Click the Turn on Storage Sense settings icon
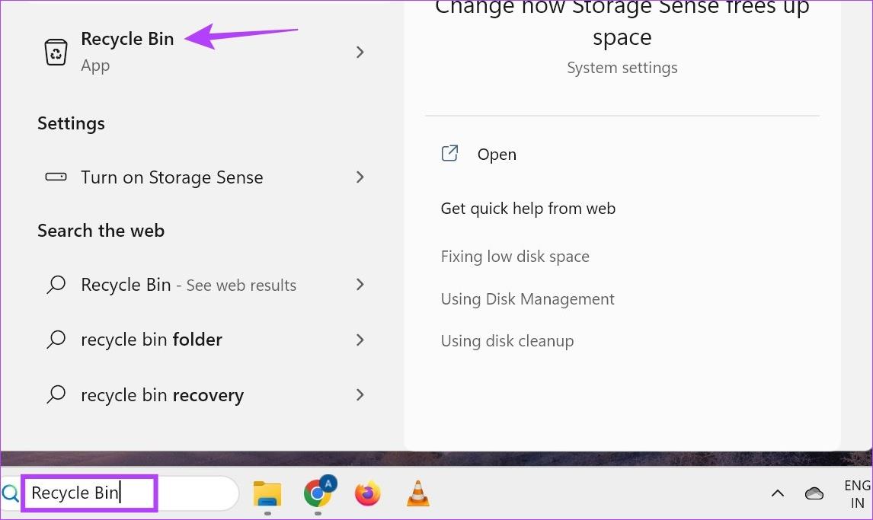The height and width of the screenshot is (520, 873). click(x=56, y=177)
